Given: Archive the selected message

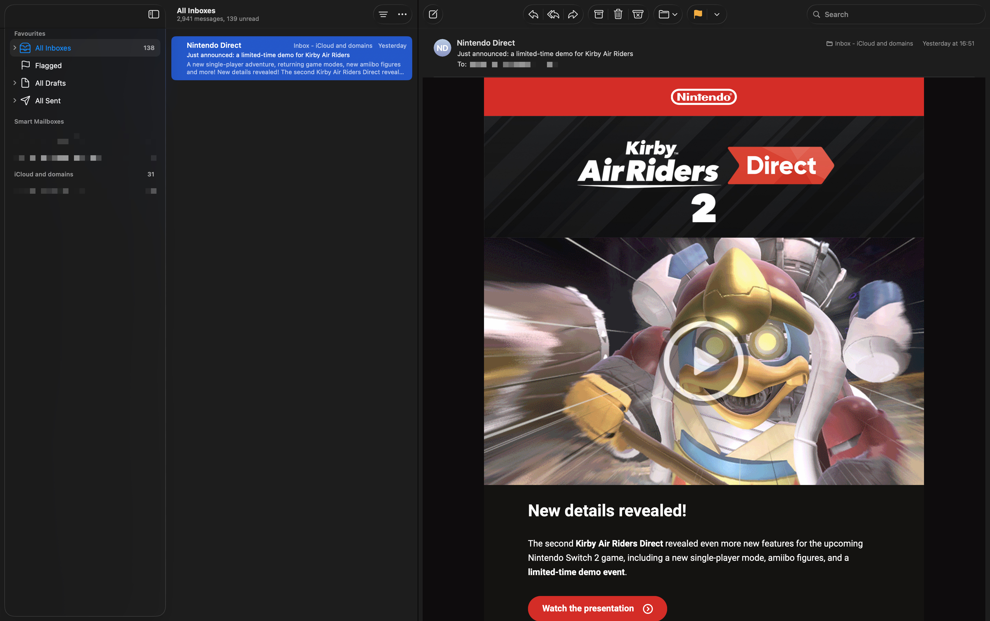Looking at the screenshot, I should [599, 14].
